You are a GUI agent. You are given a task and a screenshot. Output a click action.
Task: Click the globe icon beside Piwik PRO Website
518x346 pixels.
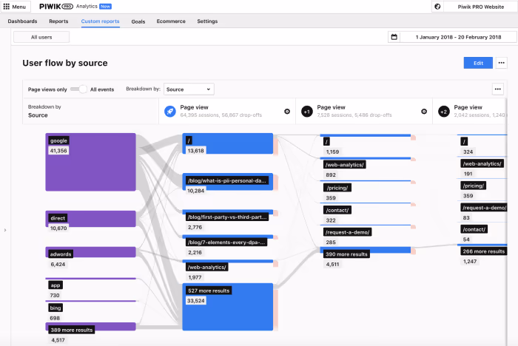pos(437,7)
